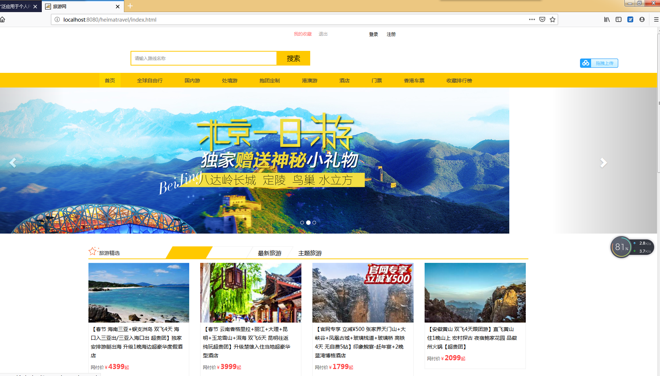This screenshot has height=376, width=660.
Task: Open the site information icon in address bar
Action: click(57, 19)
